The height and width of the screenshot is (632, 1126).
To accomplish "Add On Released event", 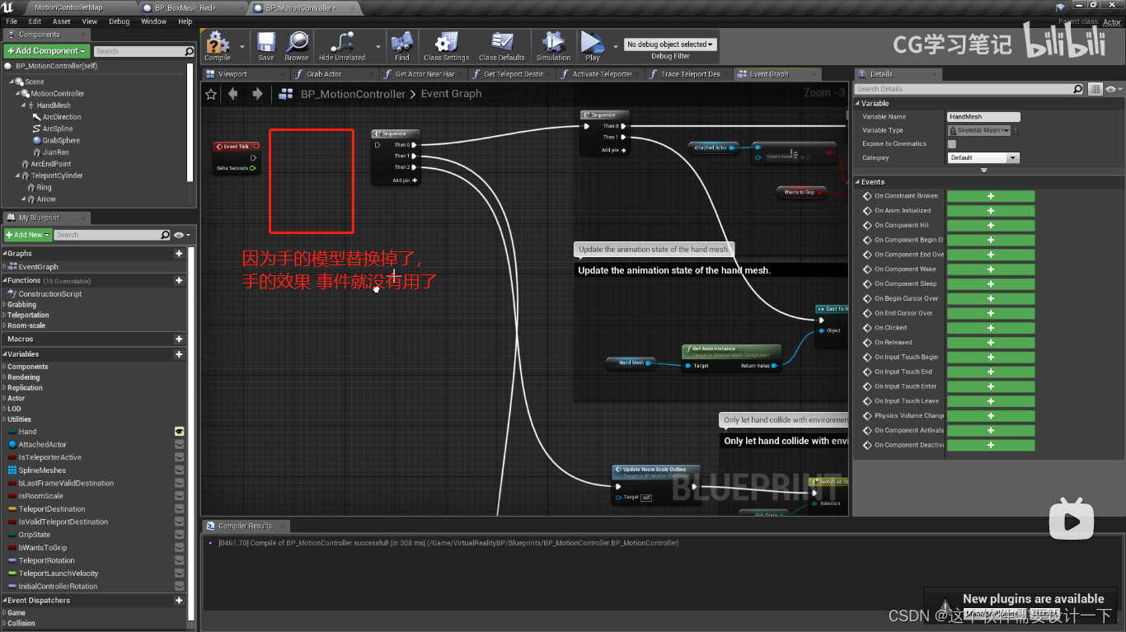I will 990,343.
